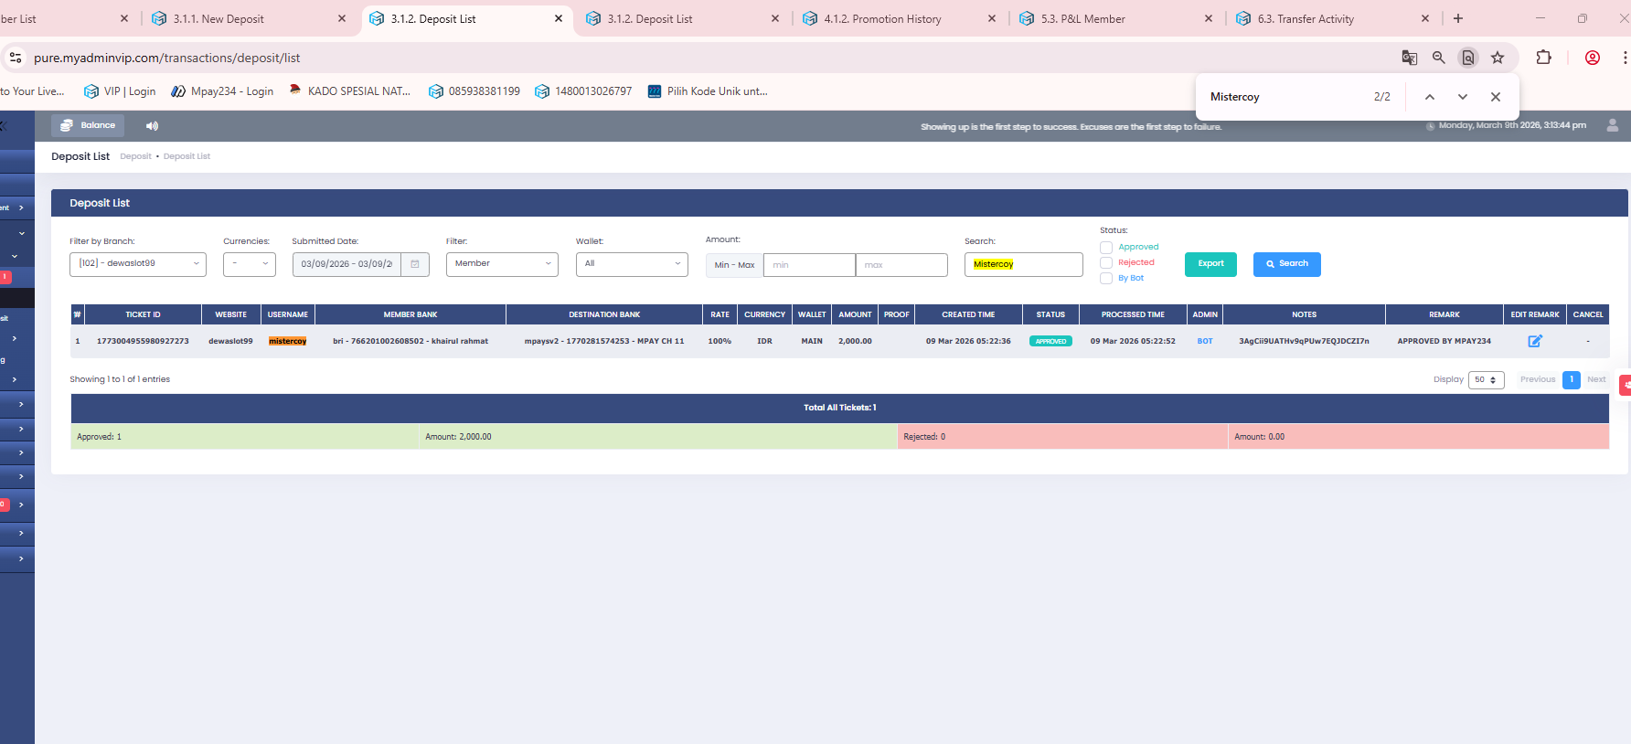Image resolution: width=1631 pixels, height=744 pixels.
Task: Click the AMOUNT column header
Action: coord(855,314)
